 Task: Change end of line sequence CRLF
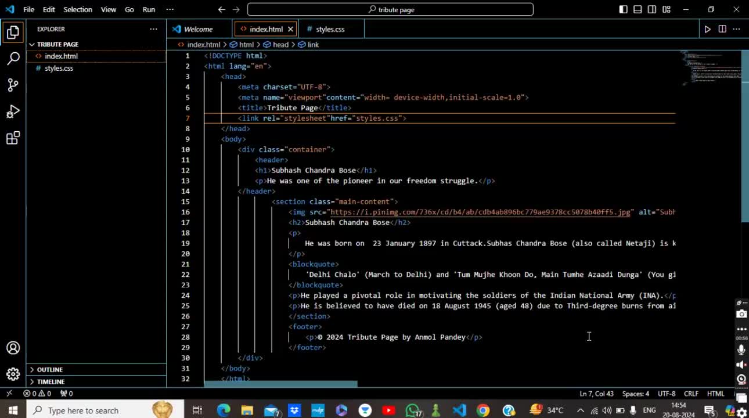[x=691, y=393]
